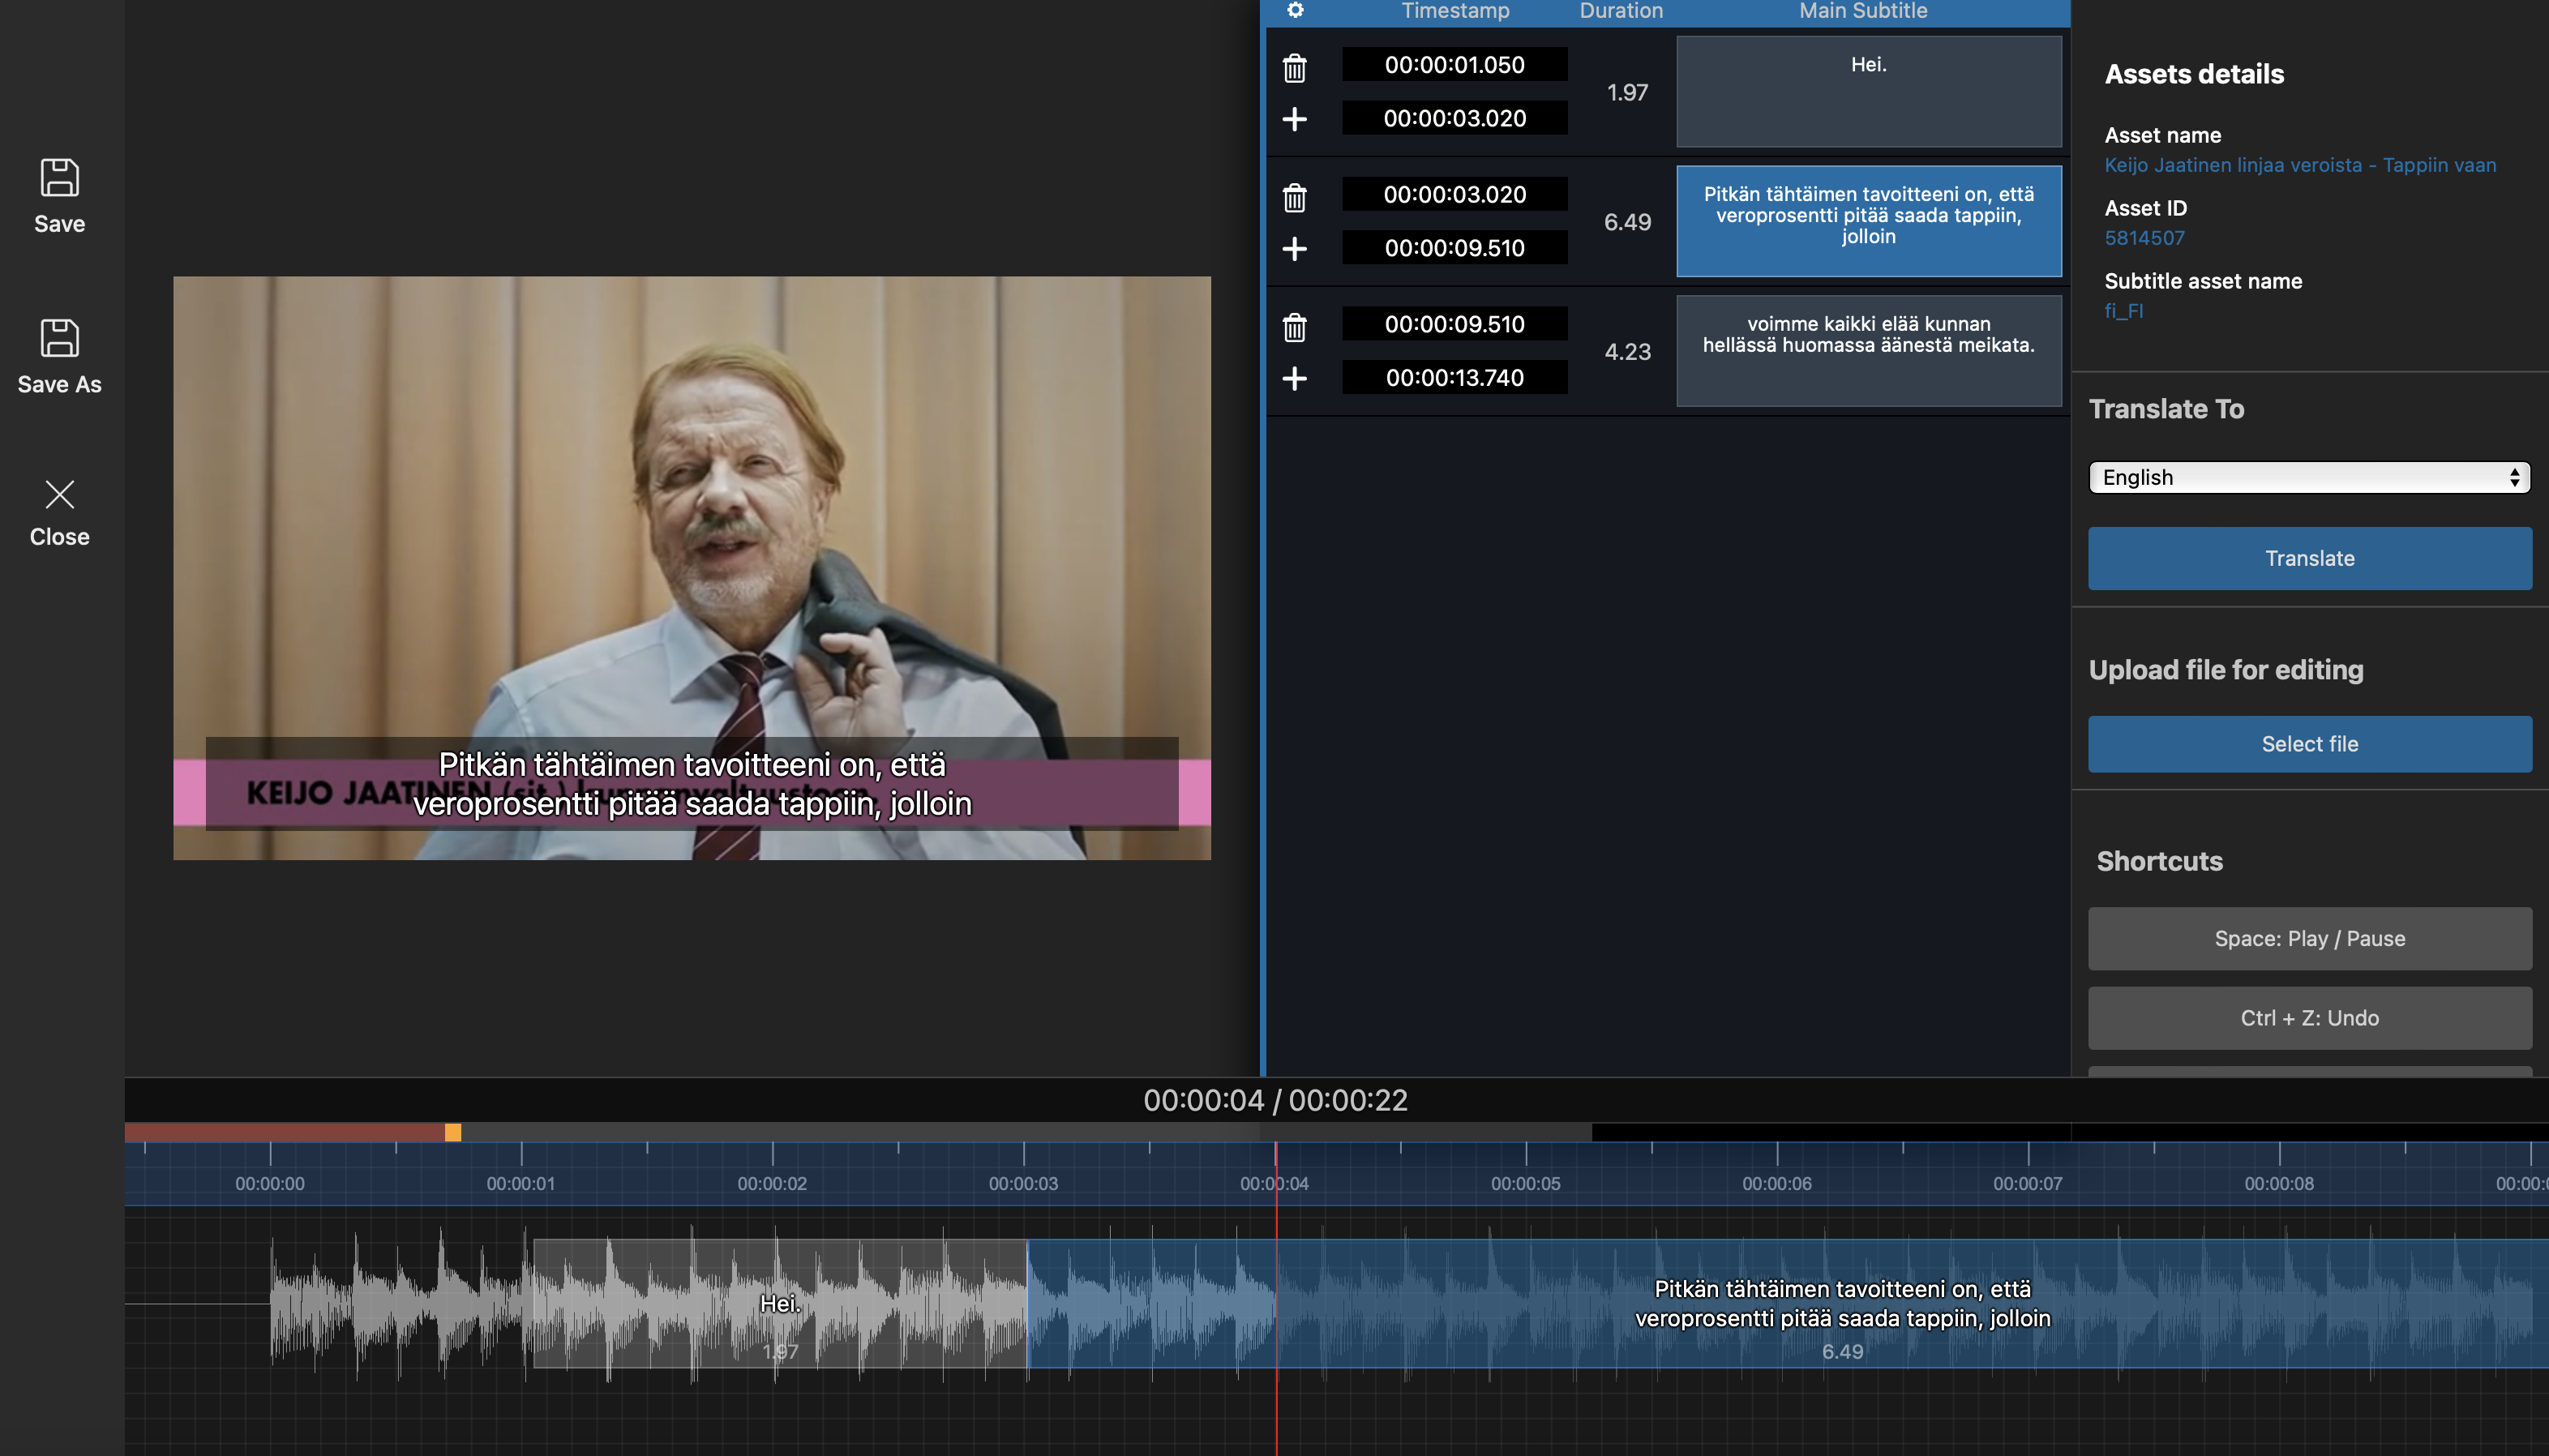2549x1456 pixels.
Task: Add a subtitle after the 'Hei.' row
Action: (x=1295, y=119)
